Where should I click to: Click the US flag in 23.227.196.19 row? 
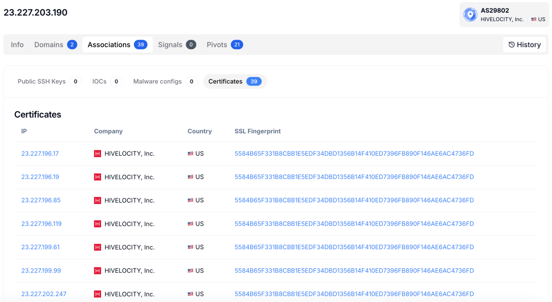190,177
